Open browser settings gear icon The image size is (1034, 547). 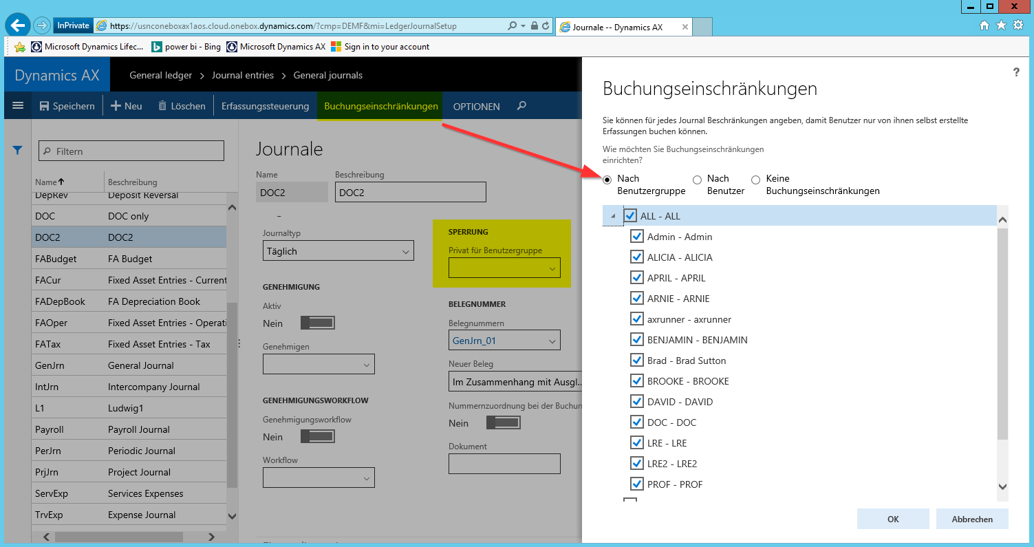pyautogui.click(x=1017, y=25)
